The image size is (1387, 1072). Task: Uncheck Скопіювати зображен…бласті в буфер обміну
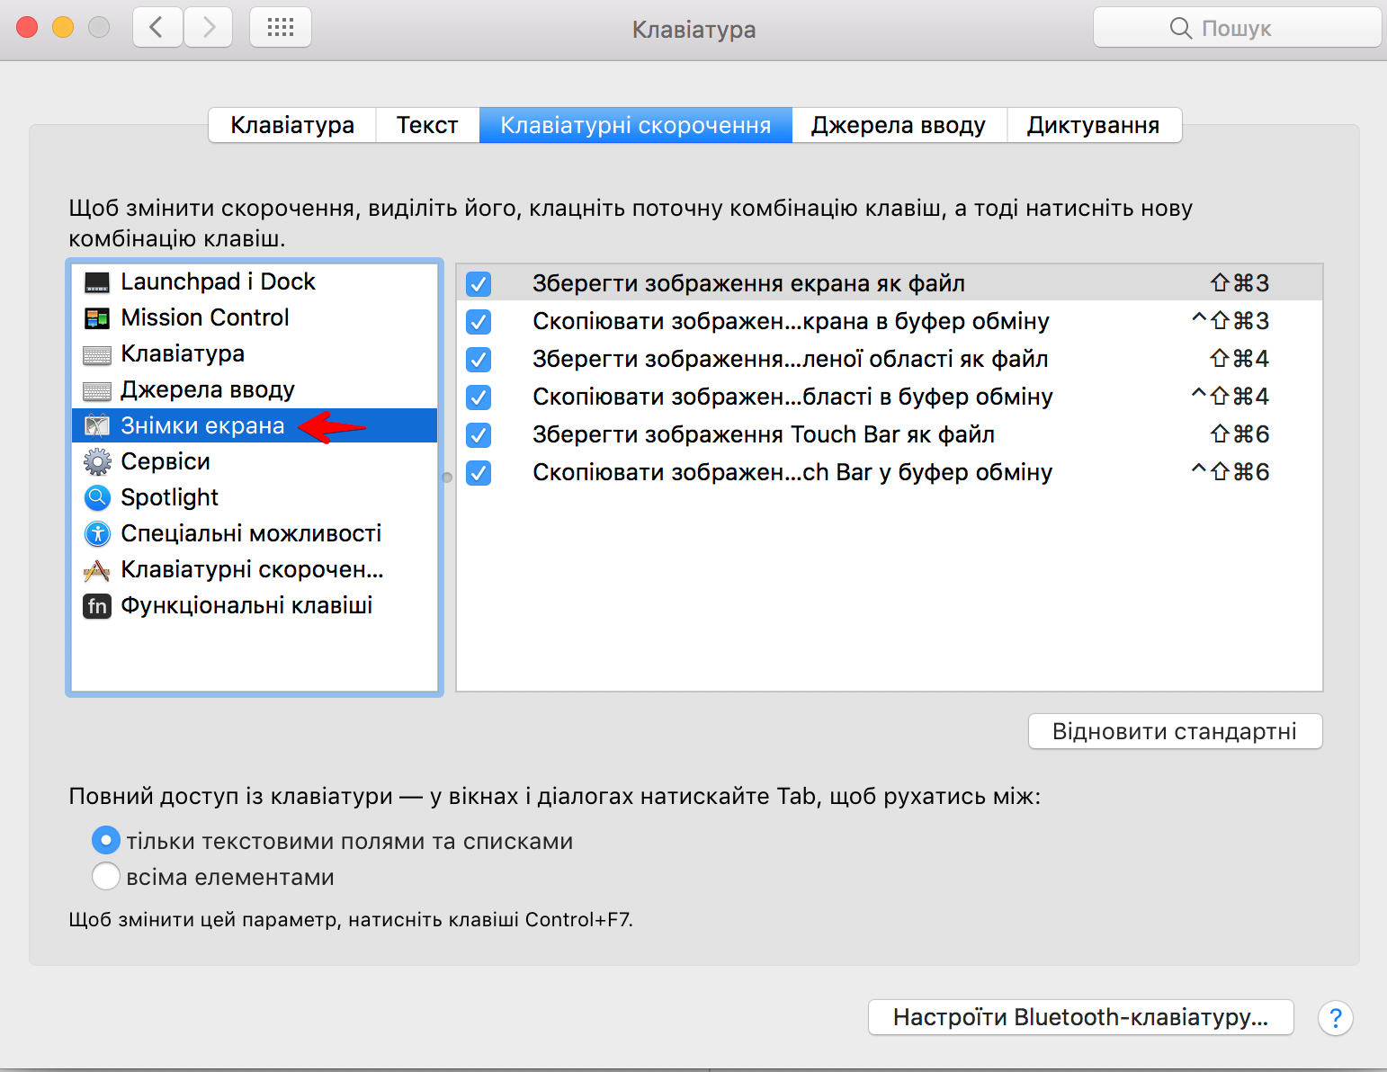(479, 398)
